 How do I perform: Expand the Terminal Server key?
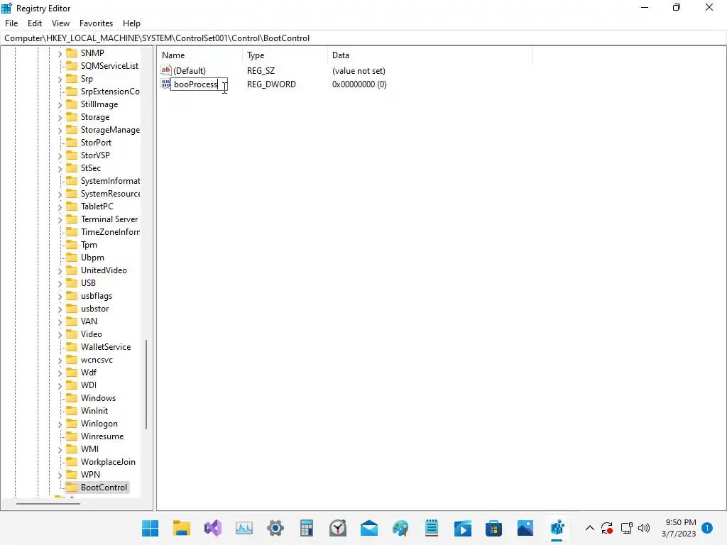pyautogui.click(x=60, y=220)
